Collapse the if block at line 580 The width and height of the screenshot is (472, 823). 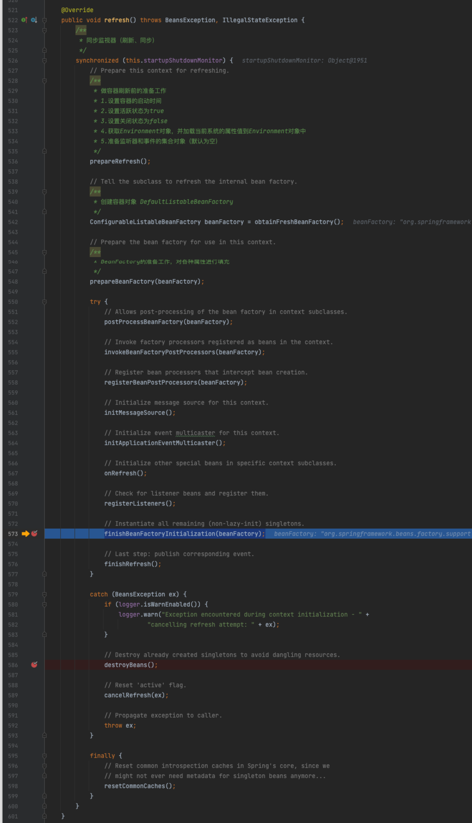(45, 605)
